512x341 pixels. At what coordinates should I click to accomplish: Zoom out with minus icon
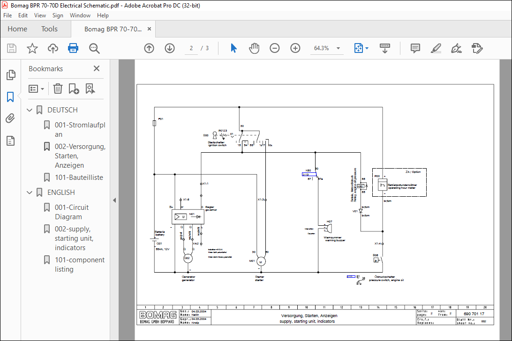[x=275, y=48]
